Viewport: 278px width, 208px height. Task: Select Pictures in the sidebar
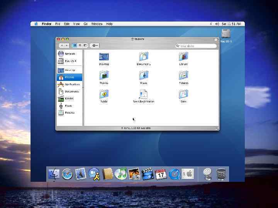(x=69, y=112)
